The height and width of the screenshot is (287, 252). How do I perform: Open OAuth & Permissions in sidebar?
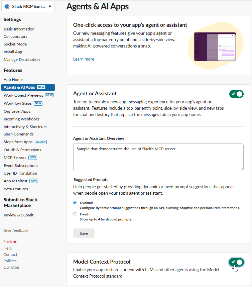pyautogui.click(x=22, y=150)
